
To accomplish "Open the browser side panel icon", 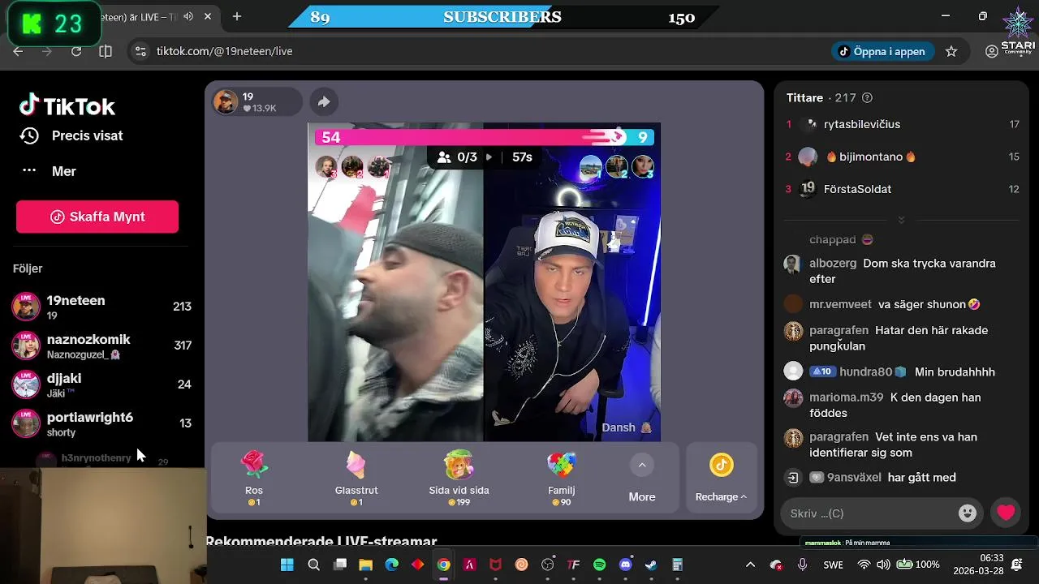I will click(106, 51).
